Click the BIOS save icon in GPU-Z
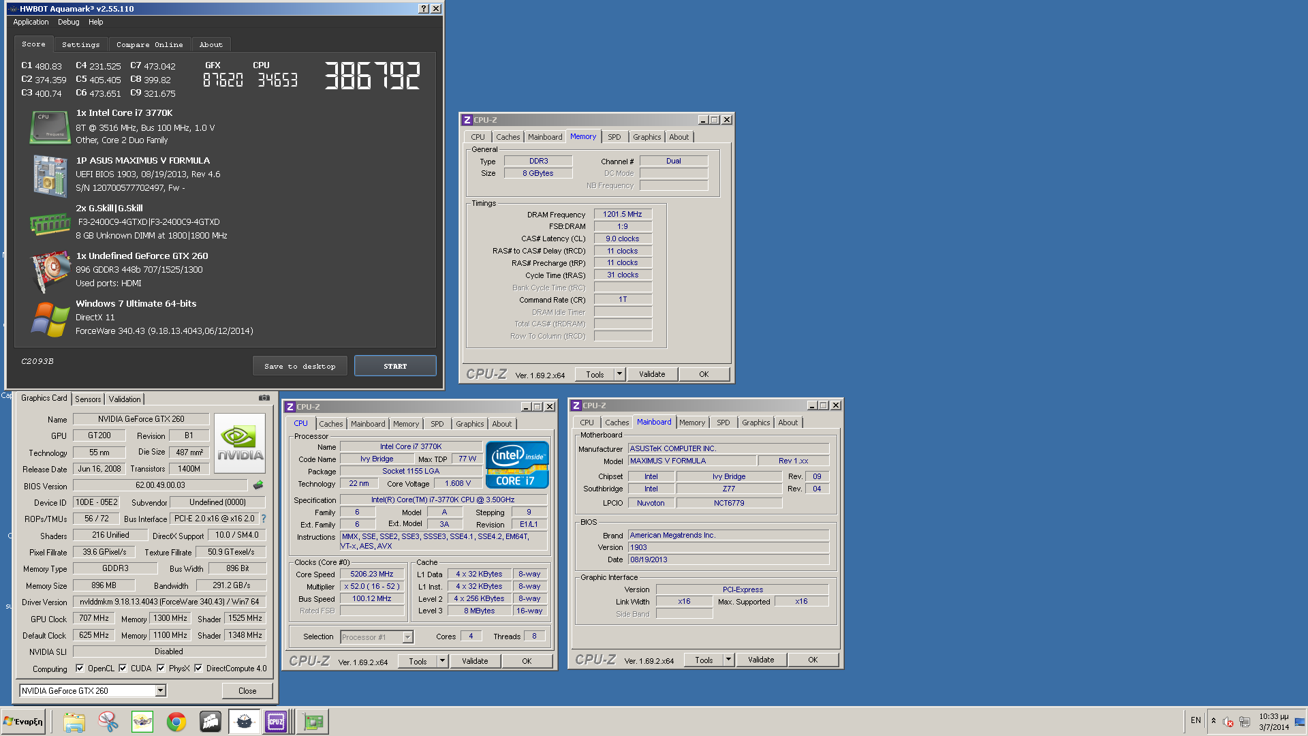Viewport: 1308px width, 736px height. [x=258, y=485]
